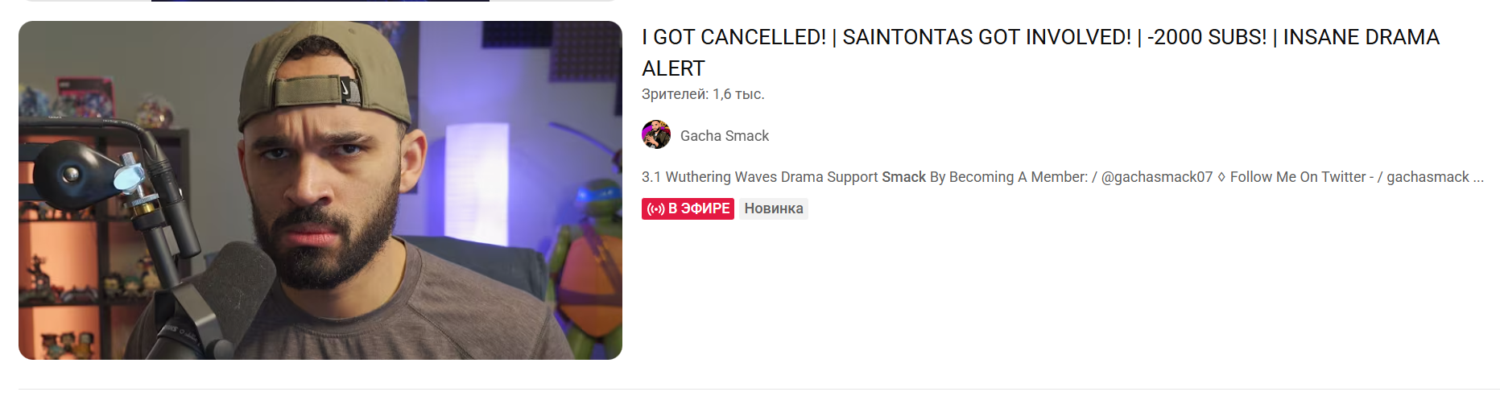Click "-2000 SUBS!" in the video title
Viewport: 1500px width, 396px height.
1207,37
